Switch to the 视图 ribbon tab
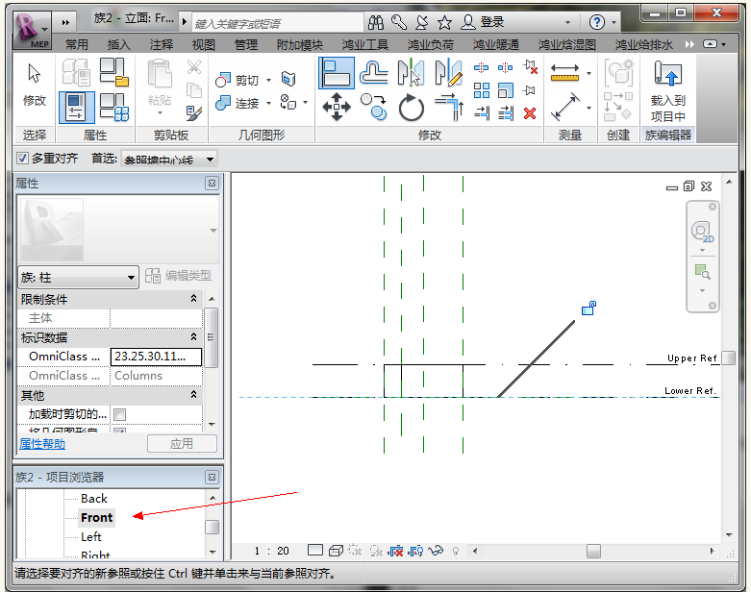Viewport: 751px width, 592px height. click(x=203, y=44)
